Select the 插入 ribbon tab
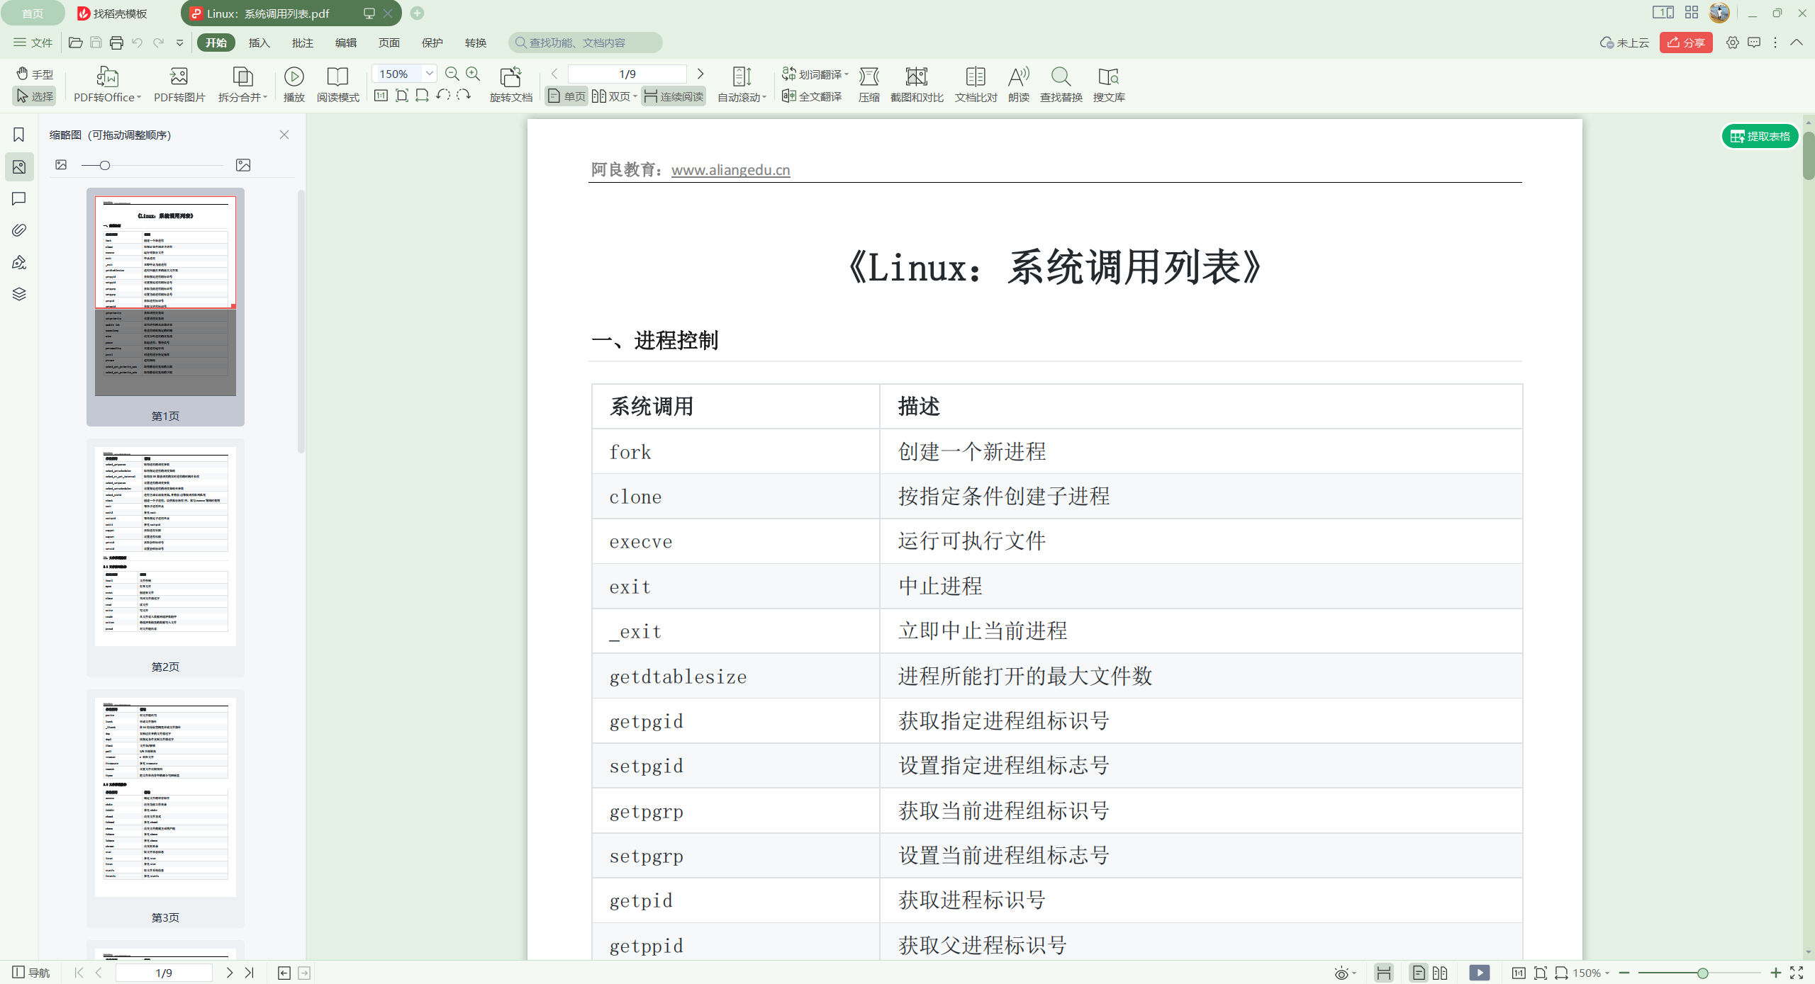Screen dimensions: 1815x984 259,43
